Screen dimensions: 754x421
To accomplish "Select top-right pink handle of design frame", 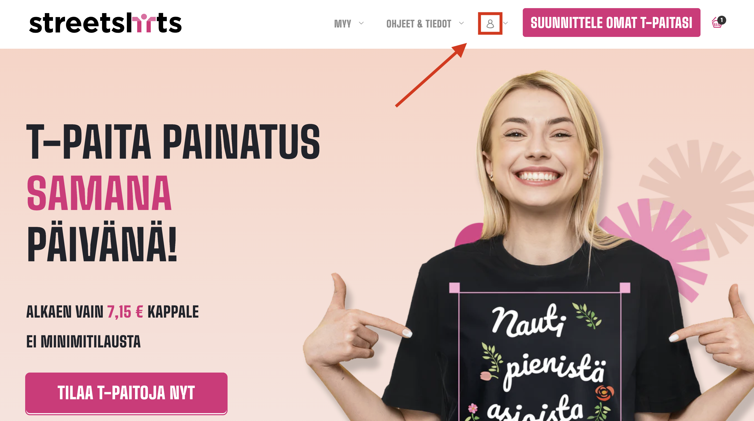I will pyautogui.click(x=625, y=287).
